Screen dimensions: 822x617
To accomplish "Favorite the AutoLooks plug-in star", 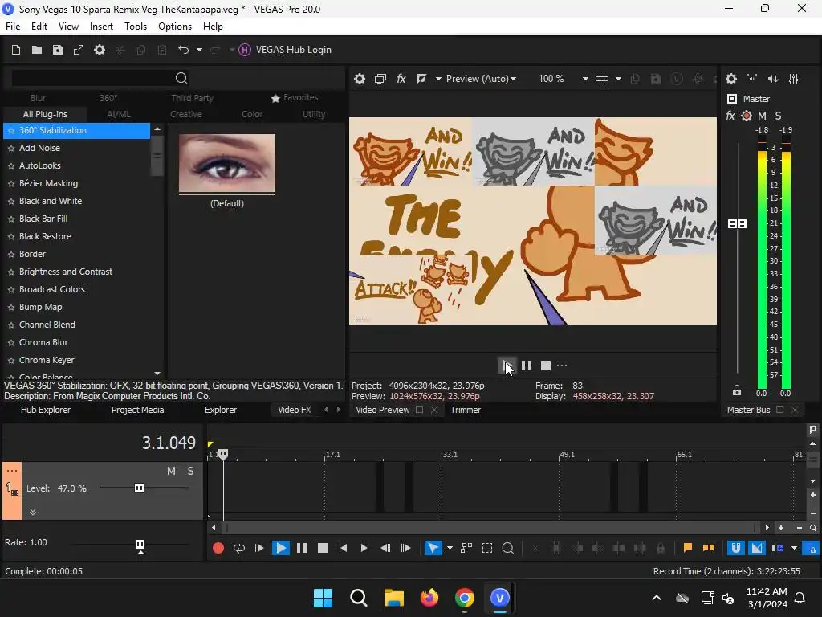I will click(x=11, y=166).
